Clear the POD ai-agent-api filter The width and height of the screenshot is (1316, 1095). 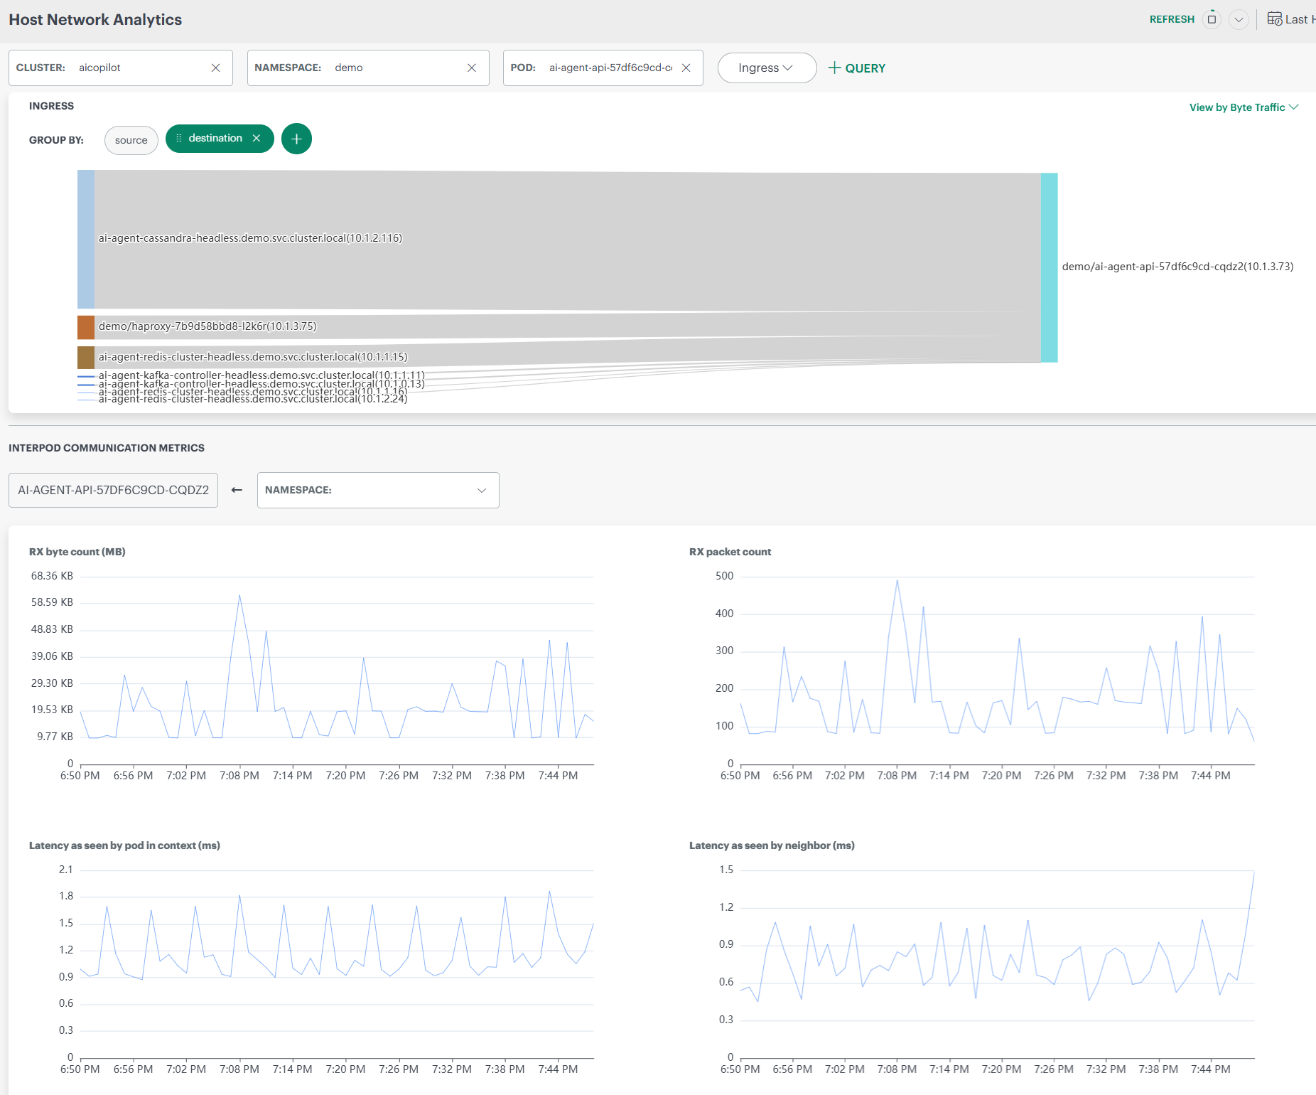(686, 68)
